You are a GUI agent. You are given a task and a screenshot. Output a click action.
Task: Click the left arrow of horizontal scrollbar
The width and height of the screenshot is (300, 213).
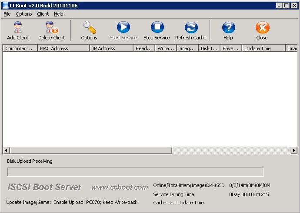point(7,151)
